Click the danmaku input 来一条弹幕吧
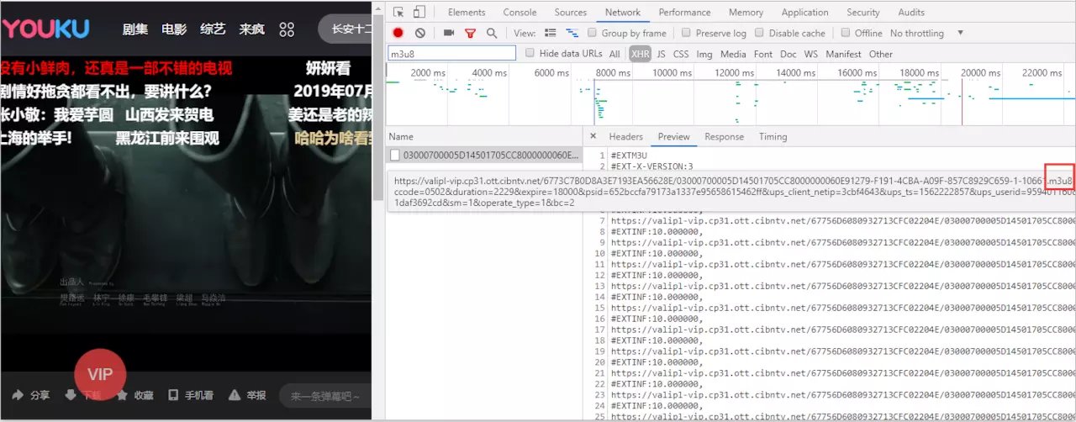 coord(324,395)
